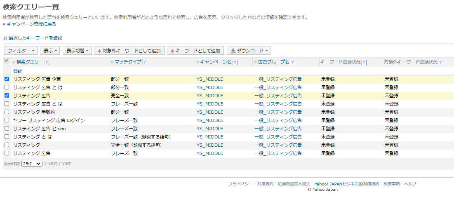Check リスティング 広告 と は 部分一致 row checkbox
454x197 pixels.
pyautogui.click(x=7, y=87)
